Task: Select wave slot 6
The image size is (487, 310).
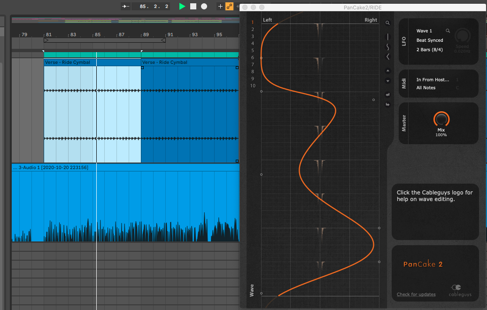Action: coord(253,57)
